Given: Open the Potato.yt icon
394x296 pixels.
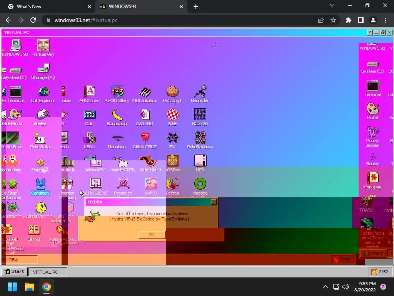Looking at the screenshot, I should click(x=172, y=94).
